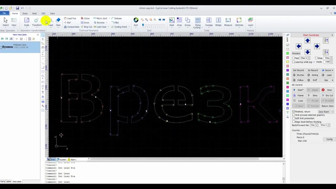Image resolution: width=336 pixels, height=189 pixels.
Task: Select the Clear eraser tool
Action: coord(58,22)
